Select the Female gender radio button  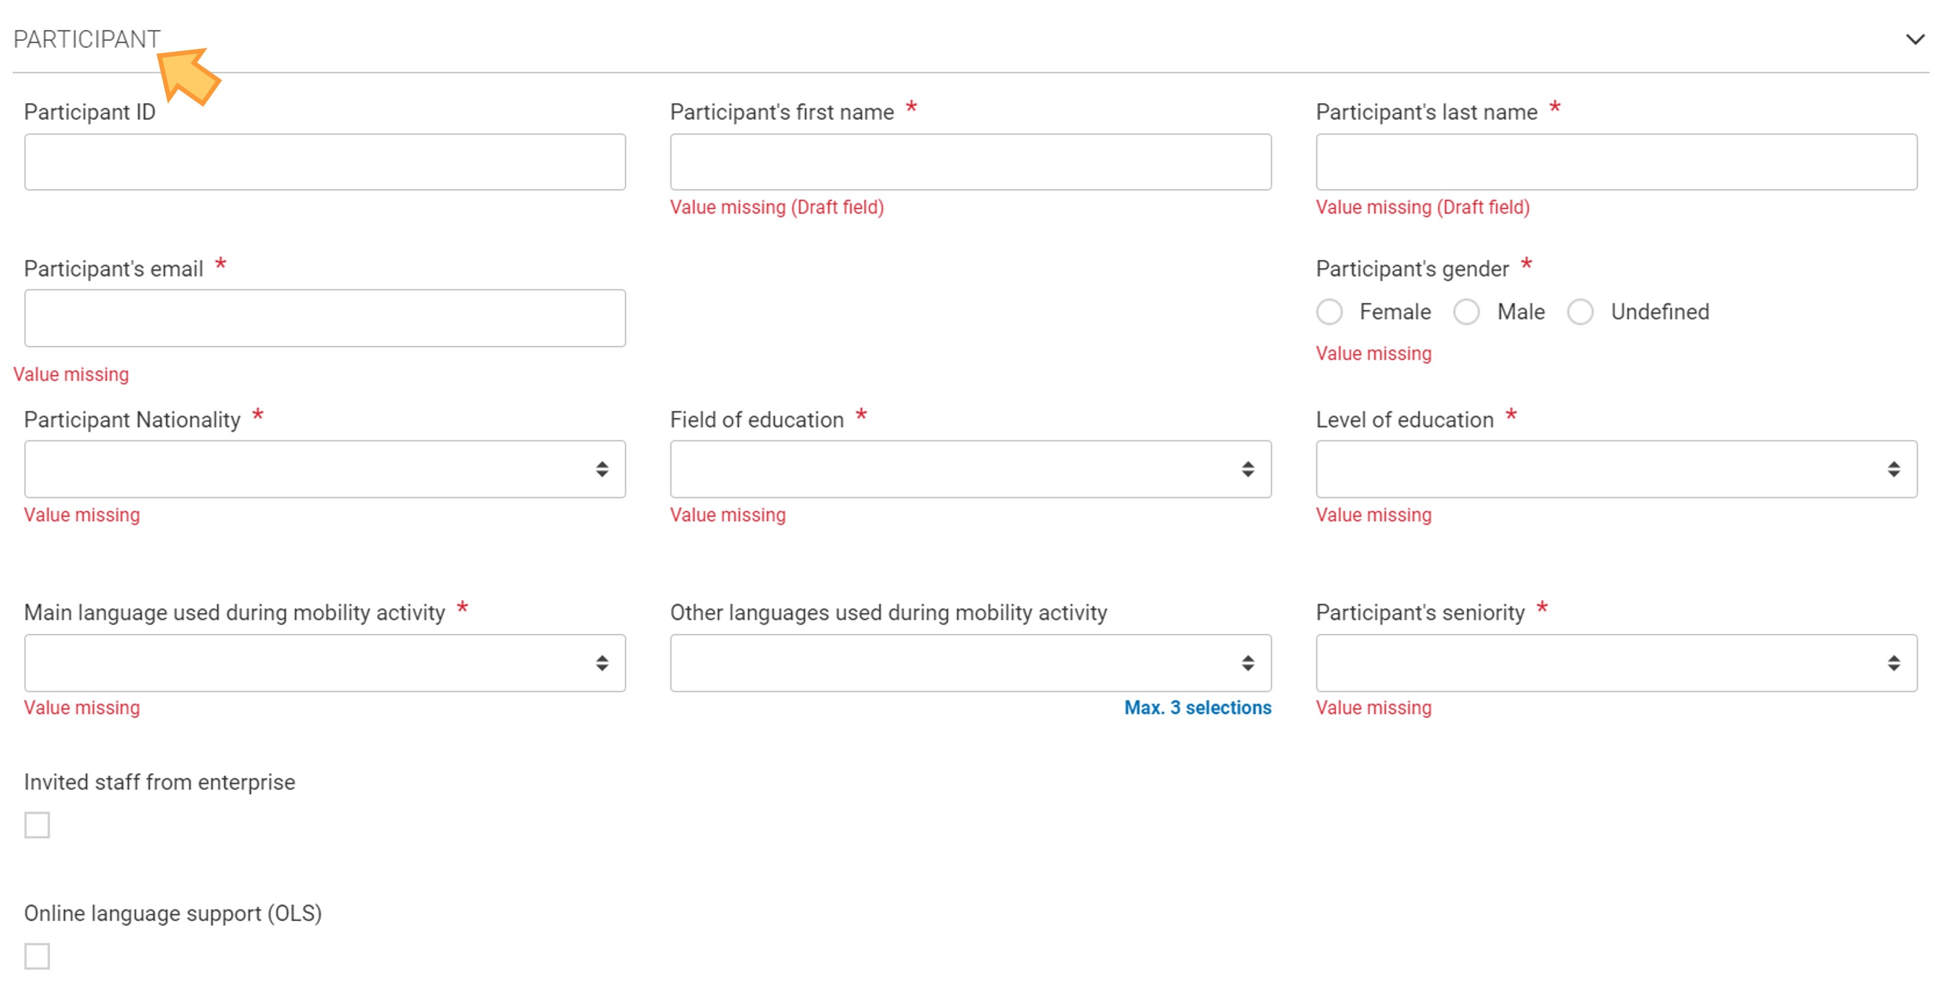point(1329,312)
